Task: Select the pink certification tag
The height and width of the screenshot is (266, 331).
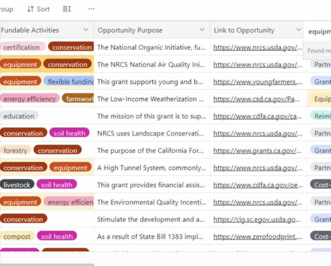Action: click(22, 47)
